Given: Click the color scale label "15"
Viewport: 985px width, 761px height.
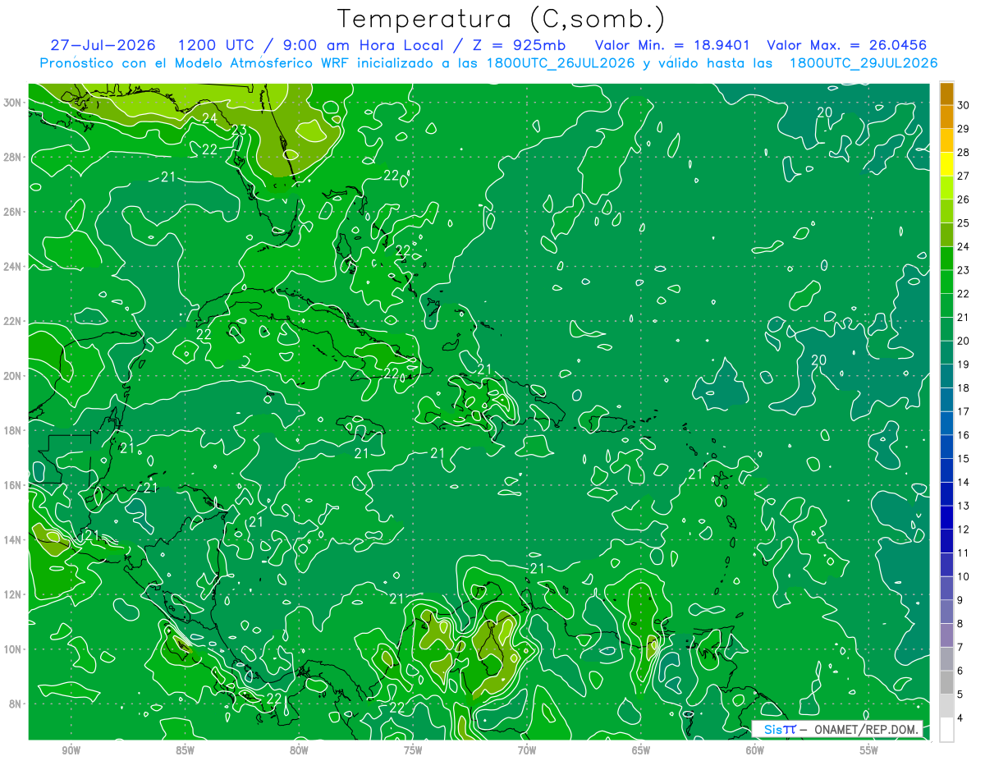Looking at the screenshot, I should point(964,459).
